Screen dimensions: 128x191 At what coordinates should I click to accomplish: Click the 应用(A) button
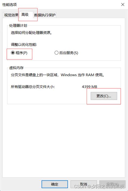click(112, 184)
